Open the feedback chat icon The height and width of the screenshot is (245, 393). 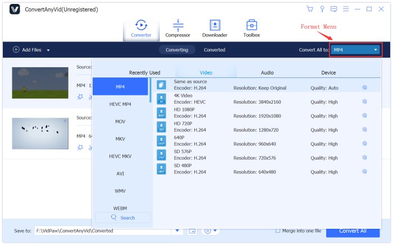click(x=333, y=9)
